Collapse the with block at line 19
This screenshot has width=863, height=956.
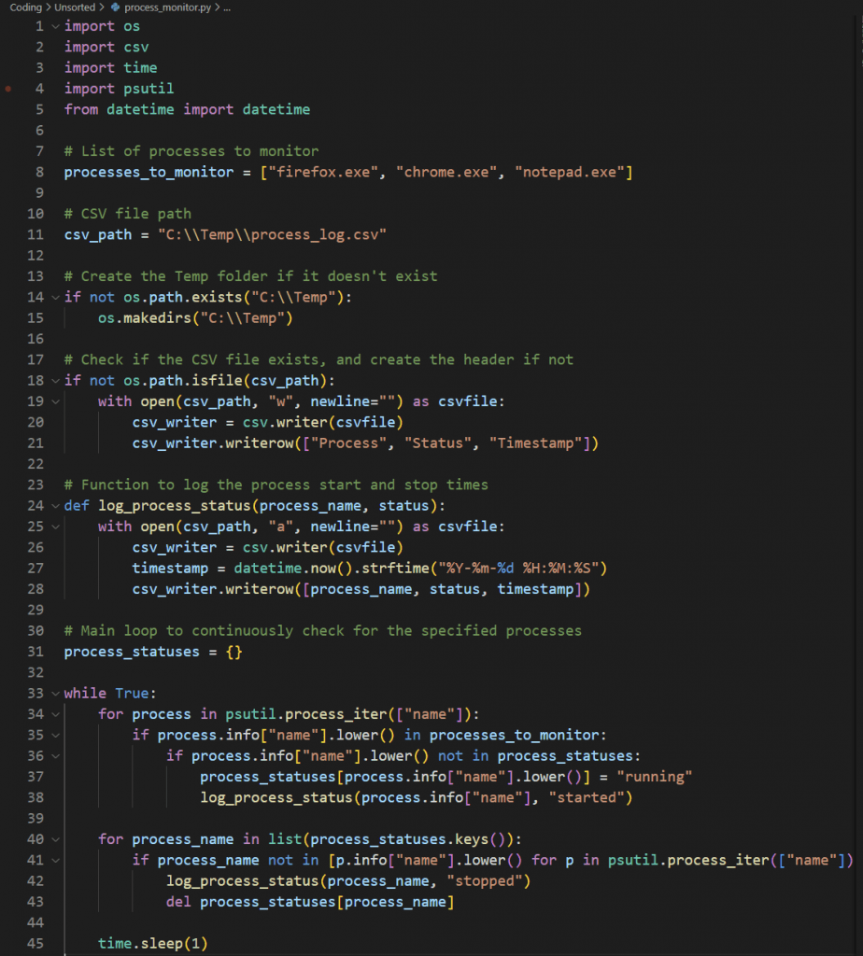point(55,401)
